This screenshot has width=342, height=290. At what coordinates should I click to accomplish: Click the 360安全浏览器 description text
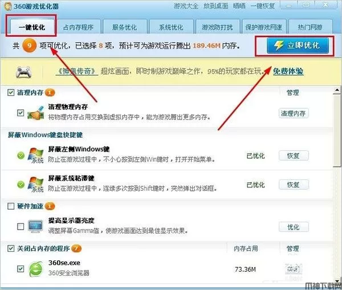[x=69, y=273]
